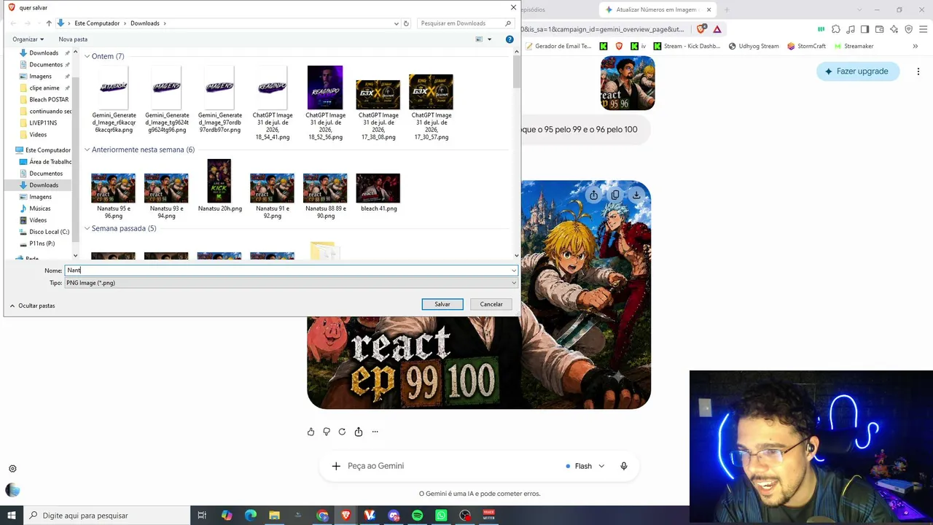Click the Salvar button
Screen dimensions: 933x525
pos(442,304)
